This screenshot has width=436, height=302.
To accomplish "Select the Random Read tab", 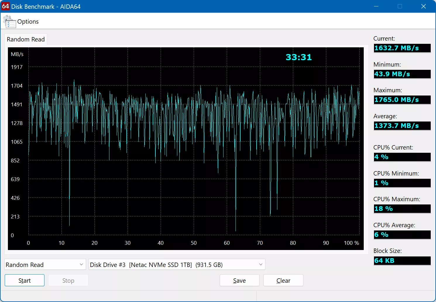I will coord(26,39).
